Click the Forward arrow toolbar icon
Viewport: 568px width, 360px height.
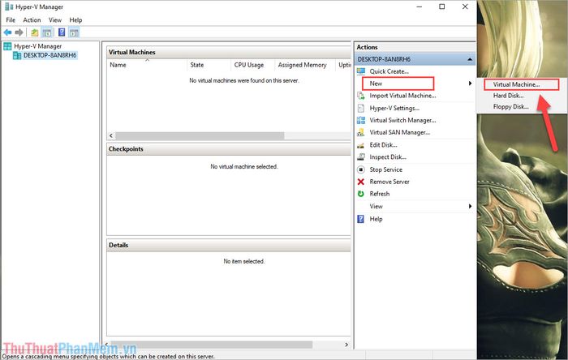19,32
